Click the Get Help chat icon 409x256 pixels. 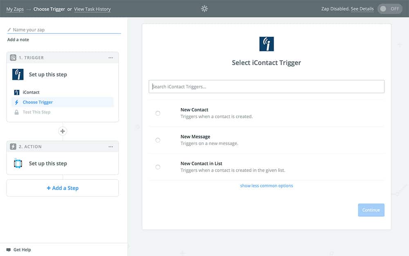tap(9, 249)
